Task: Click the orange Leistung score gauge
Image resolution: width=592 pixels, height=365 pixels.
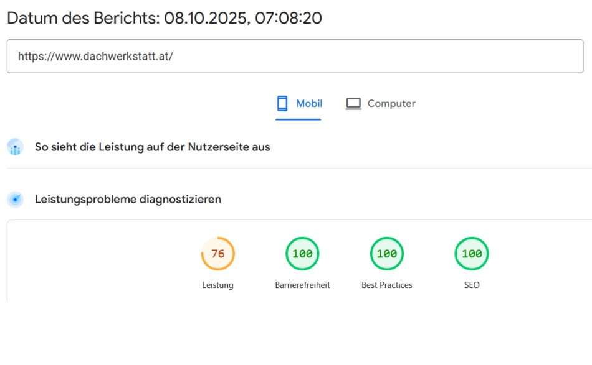Action: pyautogui.click(x=217, y=253)
